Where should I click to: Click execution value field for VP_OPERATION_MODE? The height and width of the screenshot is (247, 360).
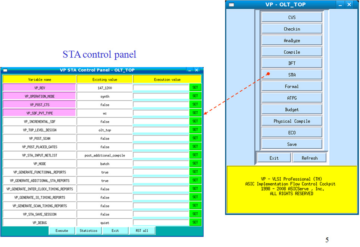161,96
